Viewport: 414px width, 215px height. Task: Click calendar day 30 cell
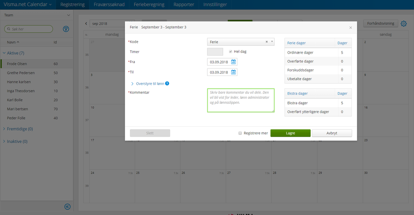pyautogui.click(x=385, y=186)
